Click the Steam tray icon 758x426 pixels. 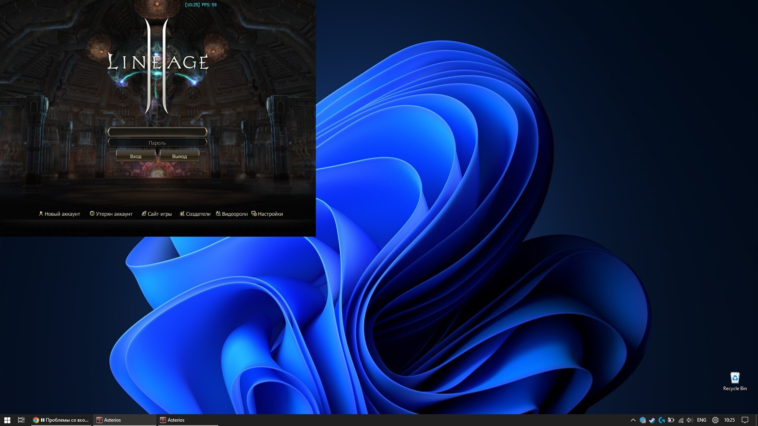652,420
